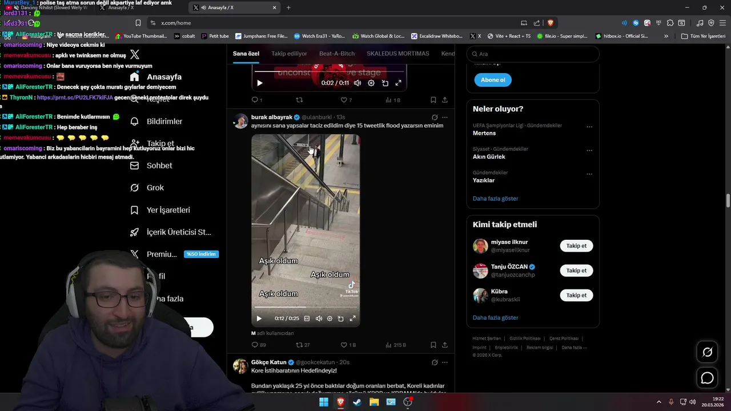
Task: Mute burak albayrak's video volume
Action: (319, 319)
